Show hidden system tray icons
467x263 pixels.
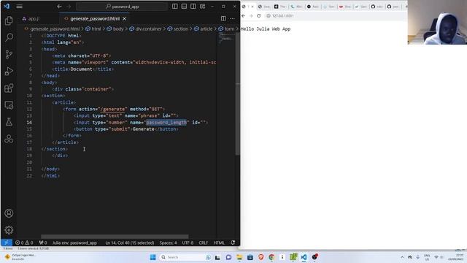point(402,257)
